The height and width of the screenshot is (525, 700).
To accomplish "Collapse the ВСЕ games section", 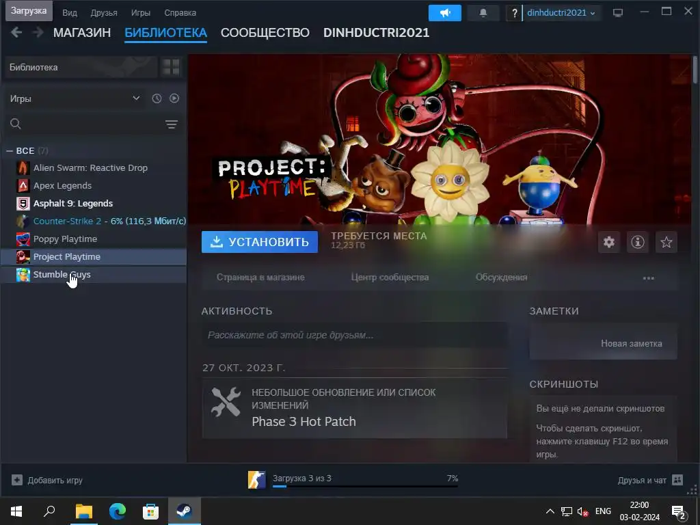I will [10, 151].
